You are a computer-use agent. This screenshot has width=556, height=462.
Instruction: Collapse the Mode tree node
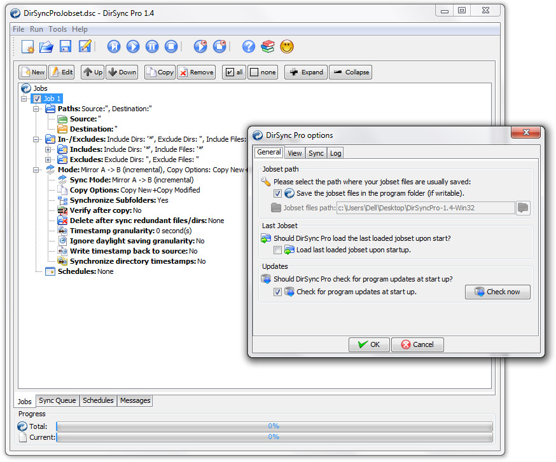36,170
